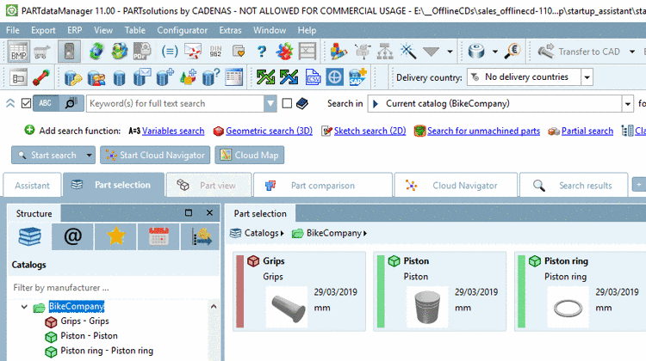Open the Variables search link
Image resolution: width=646 pixels, height=361 pixels.
pyautogui.click(x=173, y=132)
